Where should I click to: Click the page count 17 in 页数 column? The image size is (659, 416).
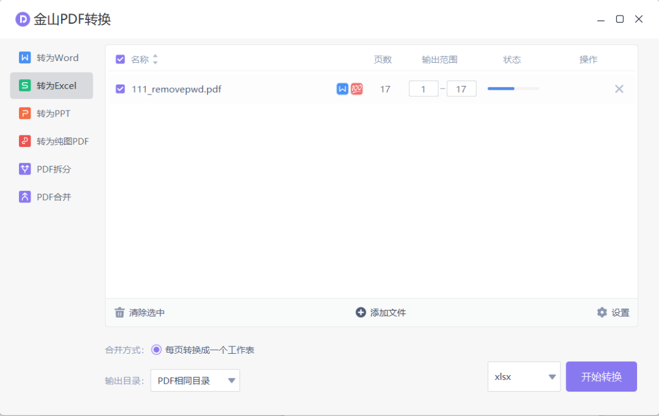[385, 89]
